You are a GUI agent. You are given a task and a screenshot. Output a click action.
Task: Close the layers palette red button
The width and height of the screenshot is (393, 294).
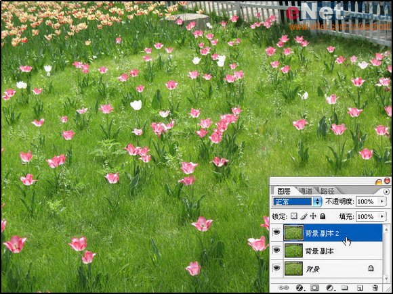[x=387, y=180]
